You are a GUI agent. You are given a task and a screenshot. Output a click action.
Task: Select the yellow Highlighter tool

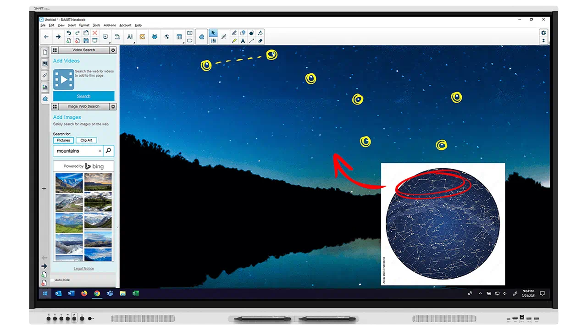point(234,41)
